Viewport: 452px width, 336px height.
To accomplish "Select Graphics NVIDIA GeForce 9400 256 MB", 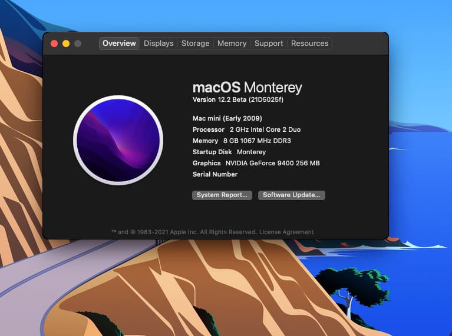I will 256,163.
